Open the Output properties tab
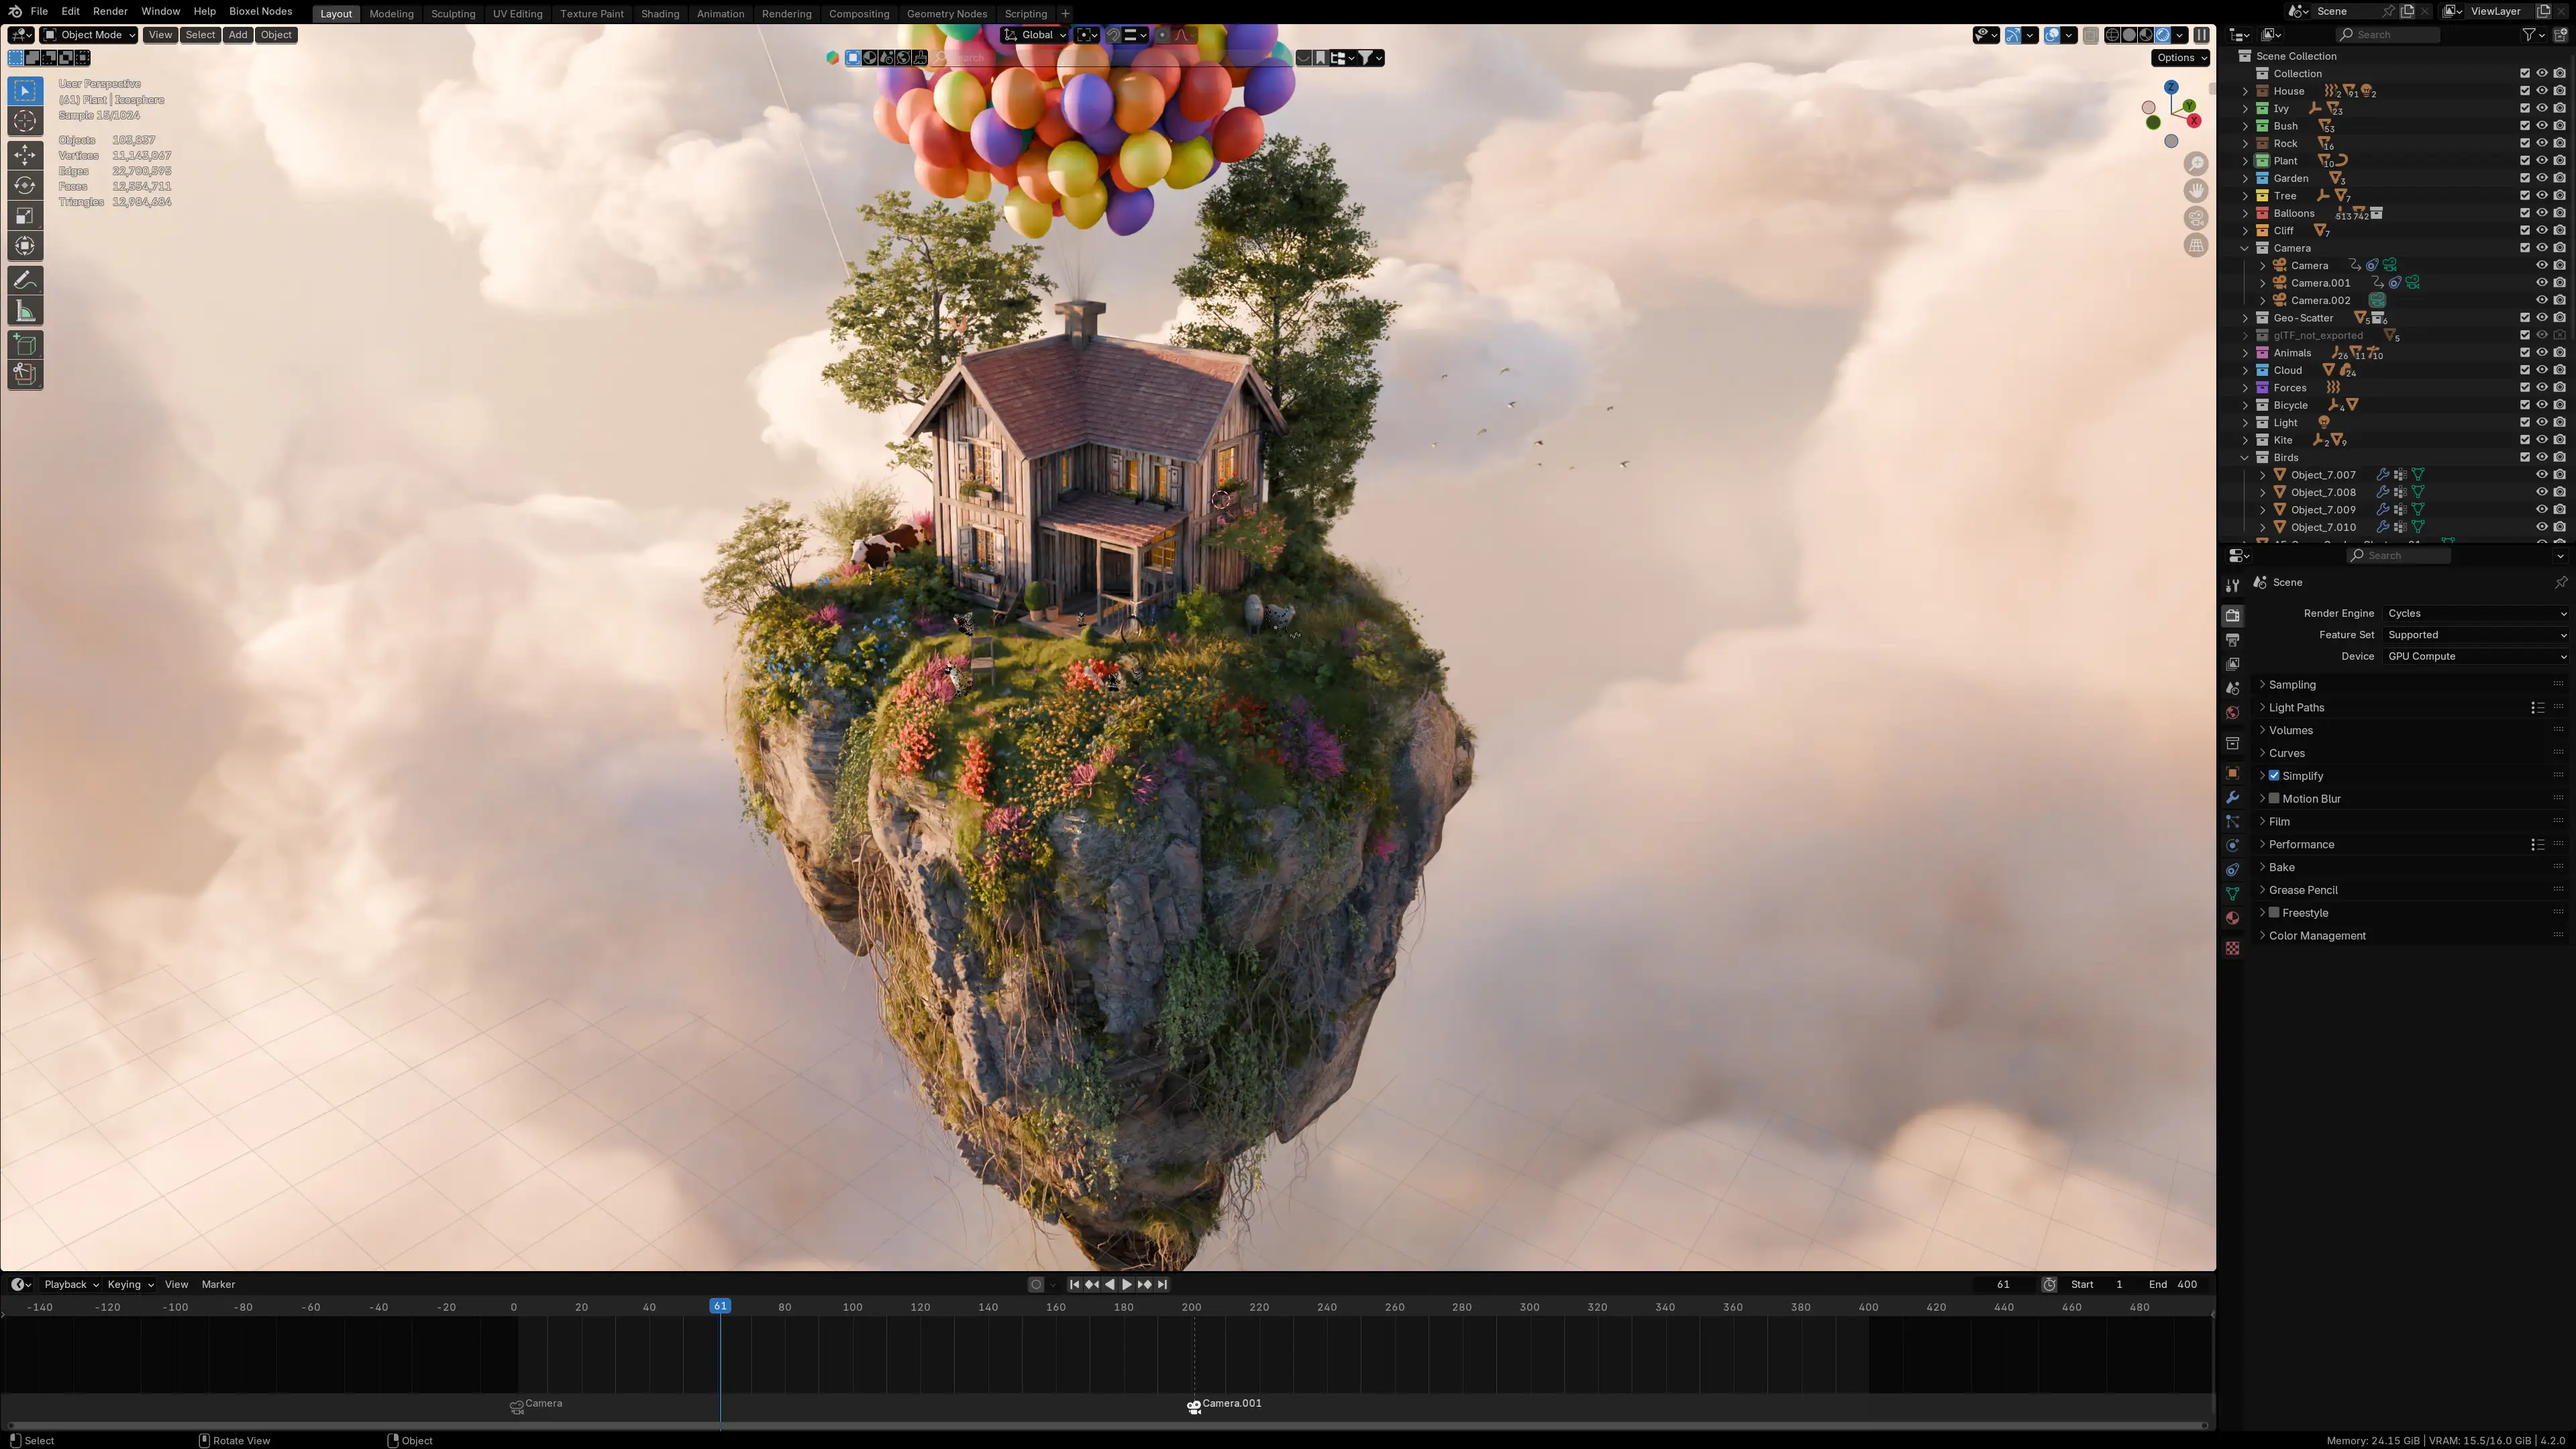The height and width of the screenshot is (1449, 2576). (x=2232, y=639)
